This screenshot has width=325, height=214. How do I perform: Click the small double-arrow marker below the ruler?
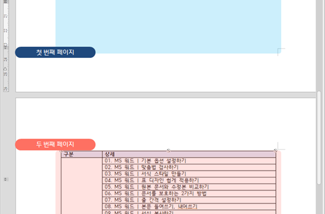6,180
